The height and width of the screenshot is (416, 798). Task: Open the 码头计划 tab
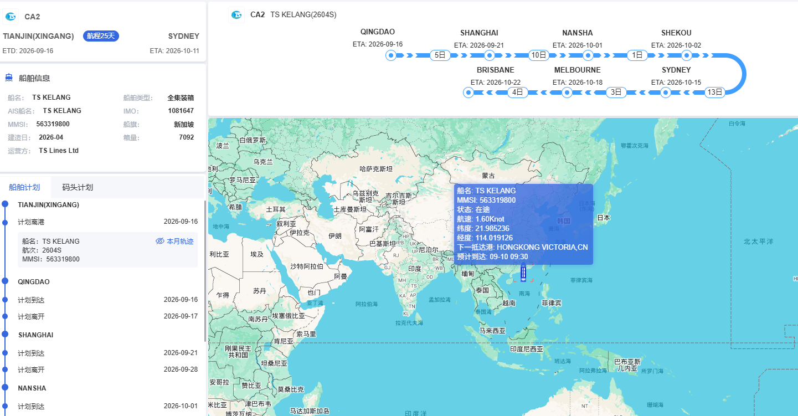click(x=78, y=187)
